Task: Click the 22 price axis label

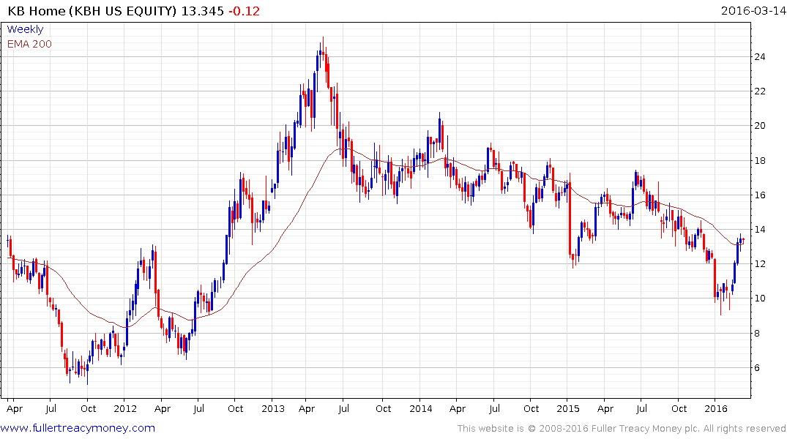Action: pos(759,91)
